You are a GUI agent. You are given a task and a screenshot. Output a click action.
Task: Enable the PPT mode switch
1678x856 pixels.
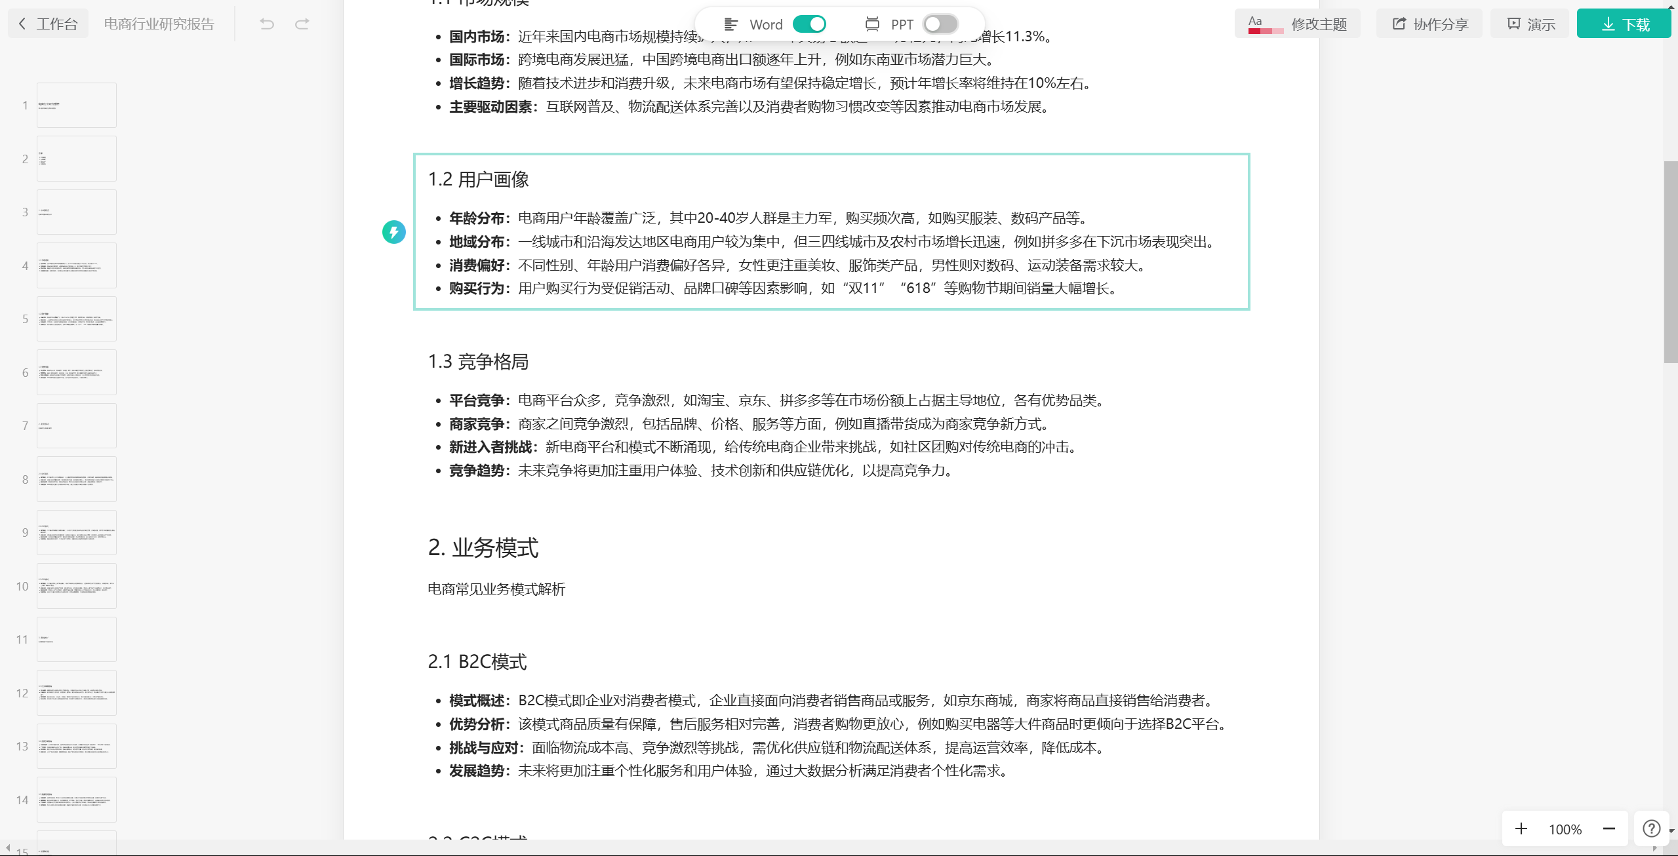tap(940, 24)
